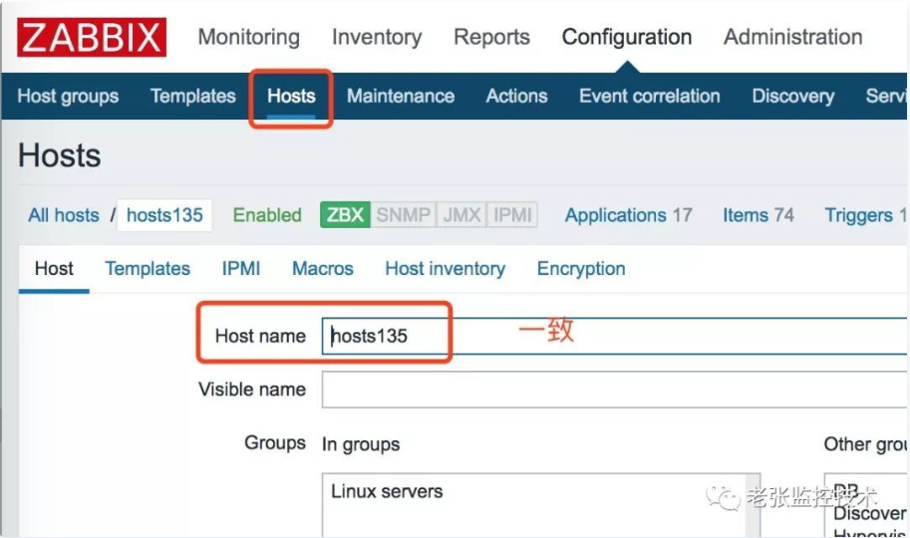Select Maintenance in the configuration submenu
Screen dimensions: 910x538
[x=400, y=97]
